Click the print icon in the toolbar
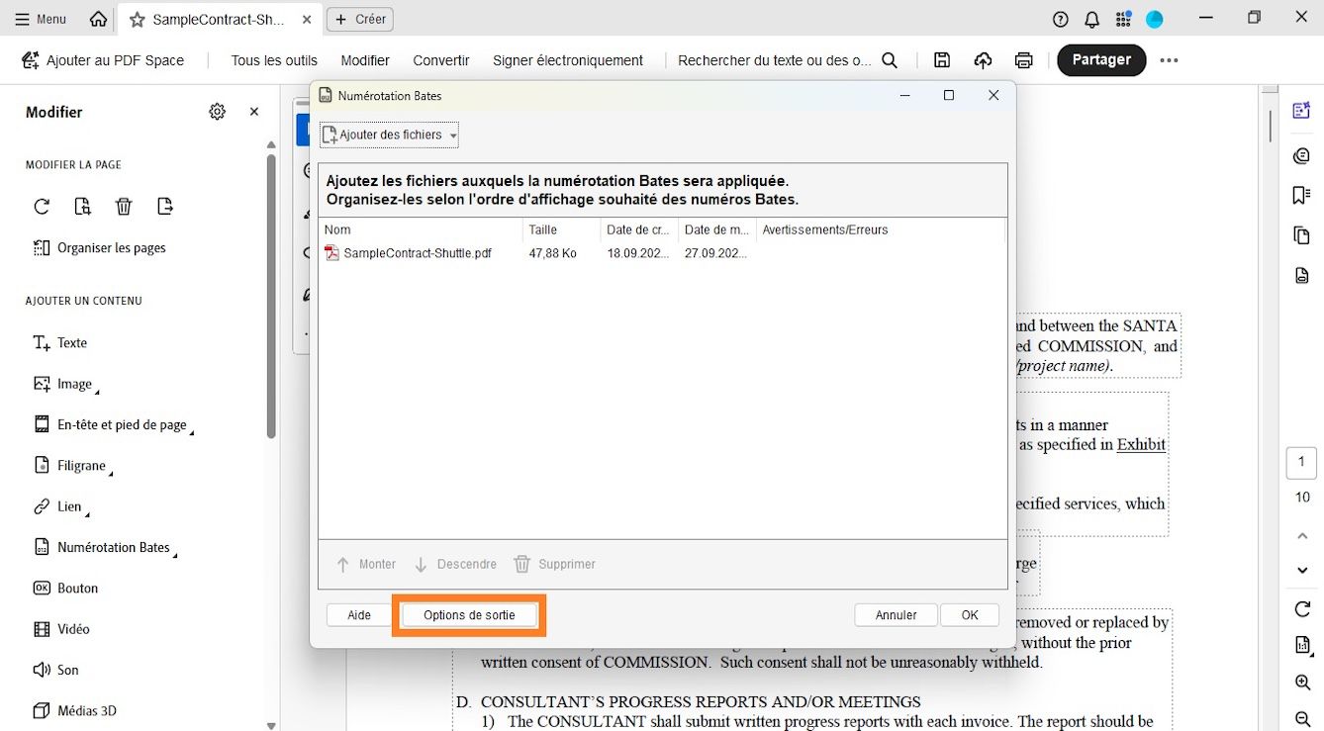Screen dimensions: 1324x731 (1024, 59)
